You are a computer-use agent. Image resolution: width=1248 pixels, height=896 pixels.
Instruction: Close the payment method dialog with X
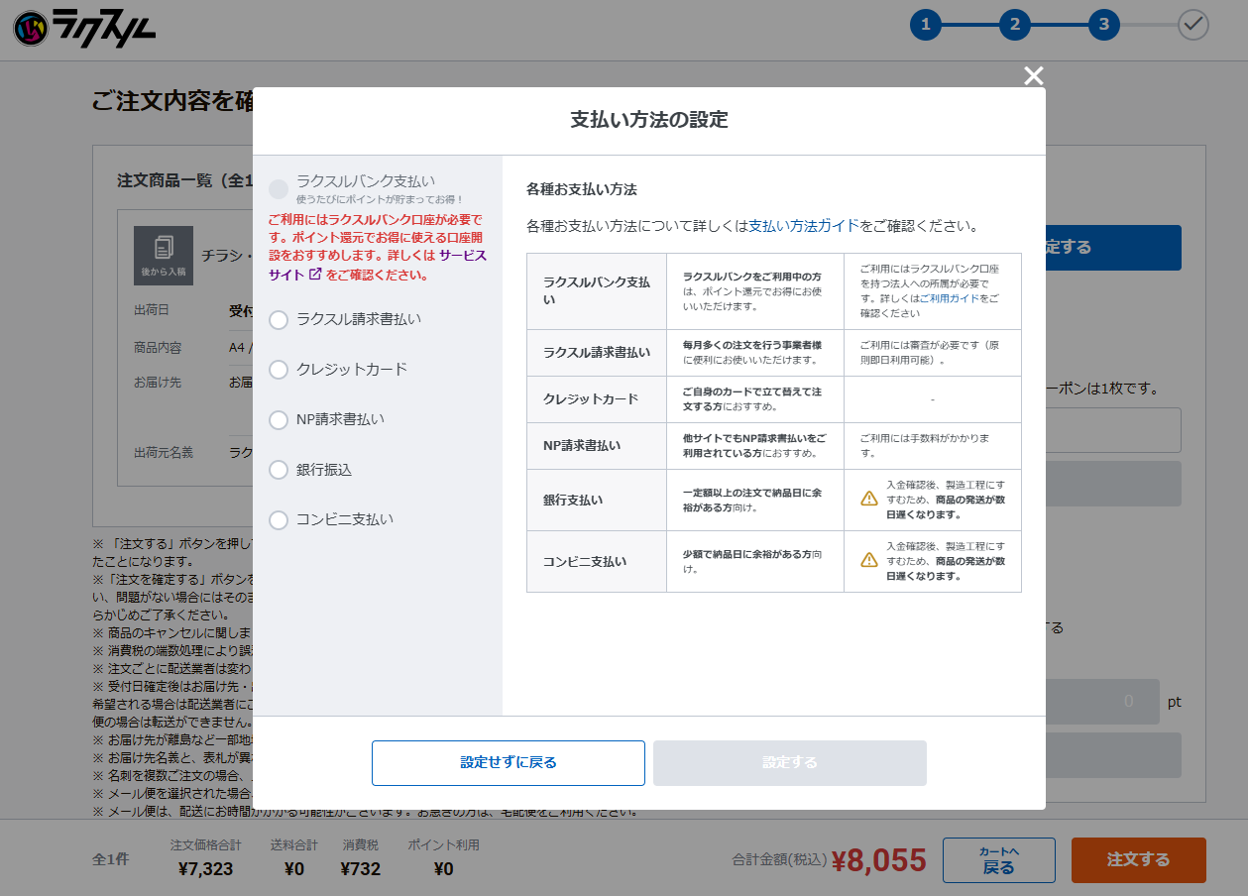coord(1033,76)
